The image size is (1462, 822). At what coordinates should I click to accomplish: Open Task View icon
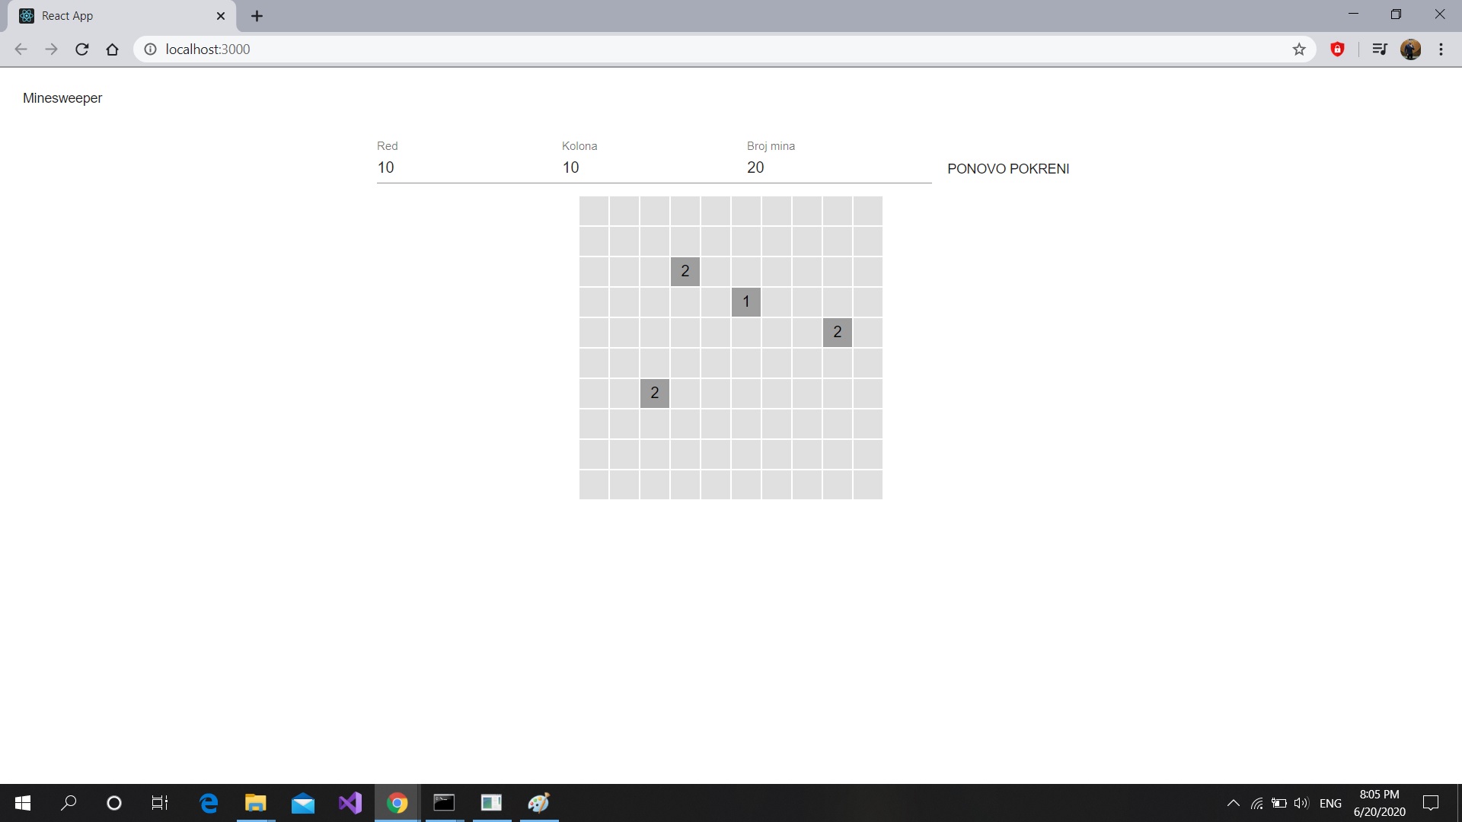pyautogui.click(x=160, y=803)
